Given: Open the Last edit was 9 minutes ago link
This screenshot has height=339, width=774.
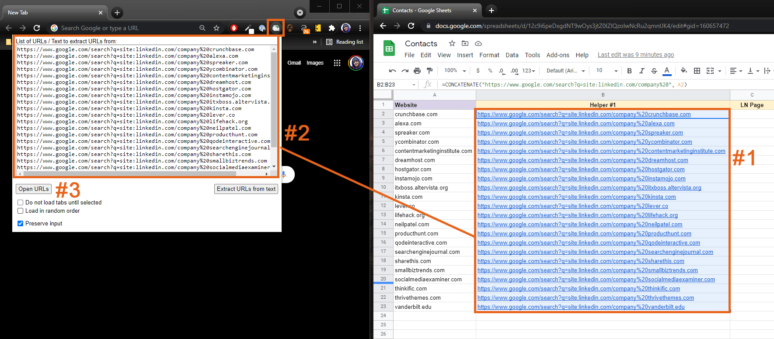Looking at the screenshot, I should pos(636,55).
